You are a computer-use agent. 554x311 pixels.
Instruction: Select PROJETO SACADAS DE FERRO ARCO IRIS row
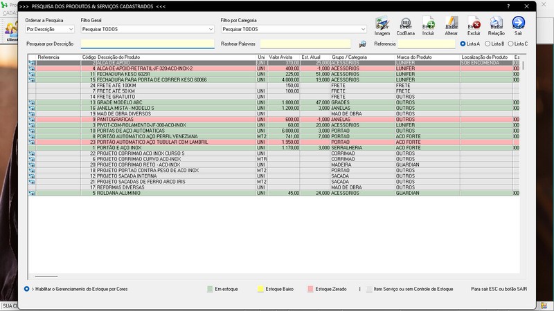[x=274, y=182]
